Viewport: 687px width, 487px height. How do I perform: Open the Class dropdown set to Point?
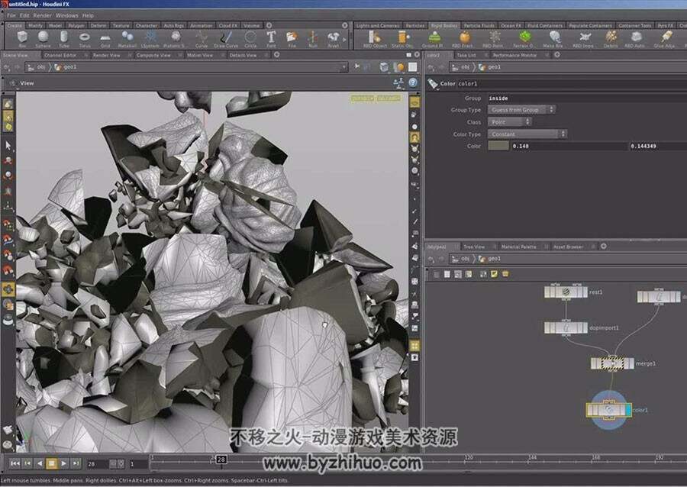click(x=510, y=122)
